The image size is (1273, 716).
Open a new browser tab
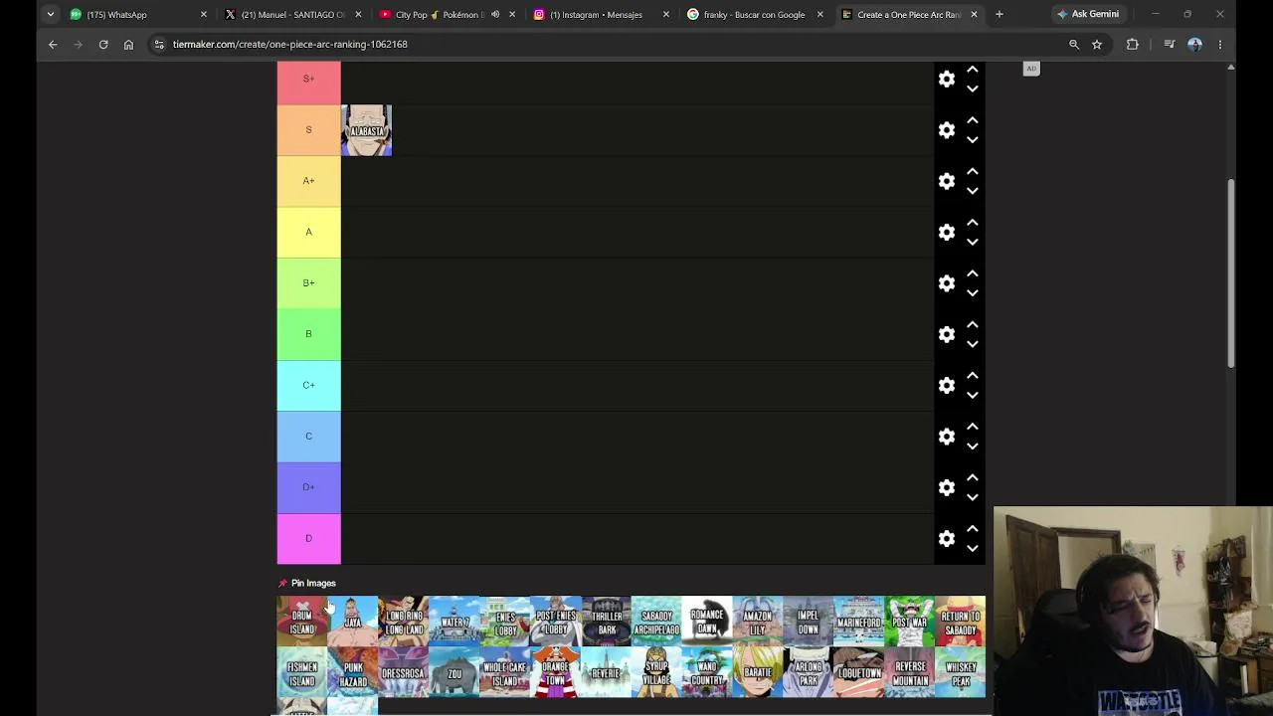point(1000,14)
